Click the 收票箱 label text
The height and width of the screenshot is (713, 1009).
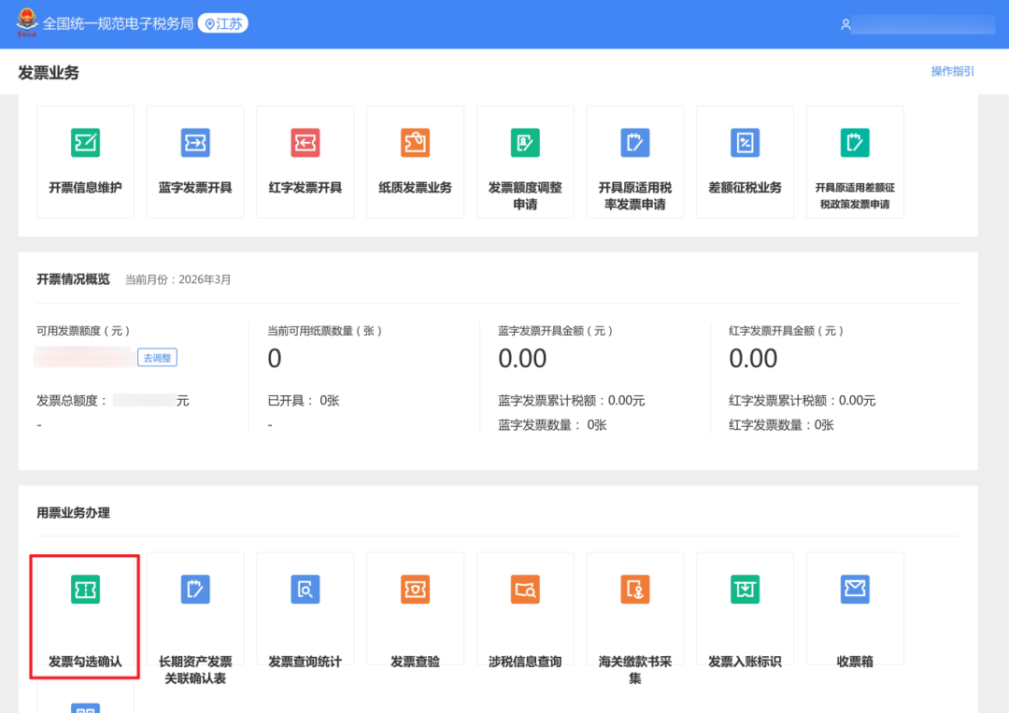click(855, 662)
